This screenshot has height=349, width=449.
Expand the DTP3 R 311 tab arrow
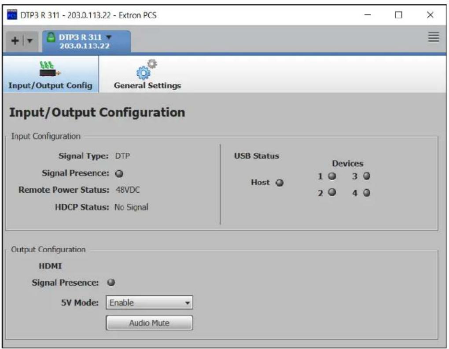(x=109, y=37)
